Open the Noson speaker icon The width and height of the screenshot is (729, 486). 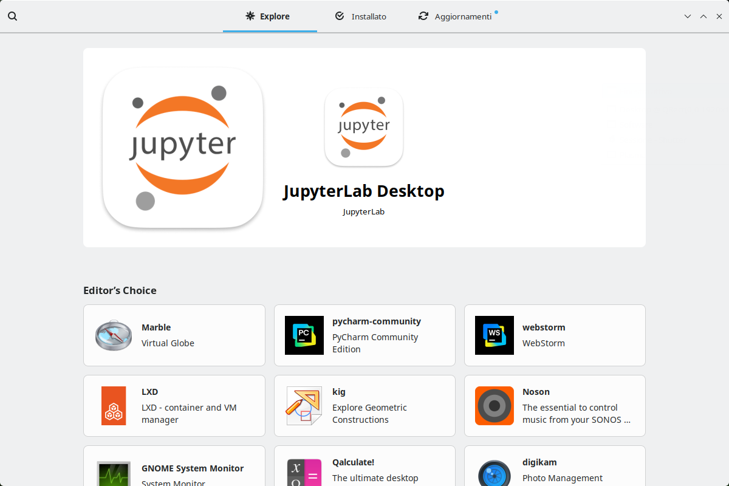pyautogui.click(x=495, y=406)
